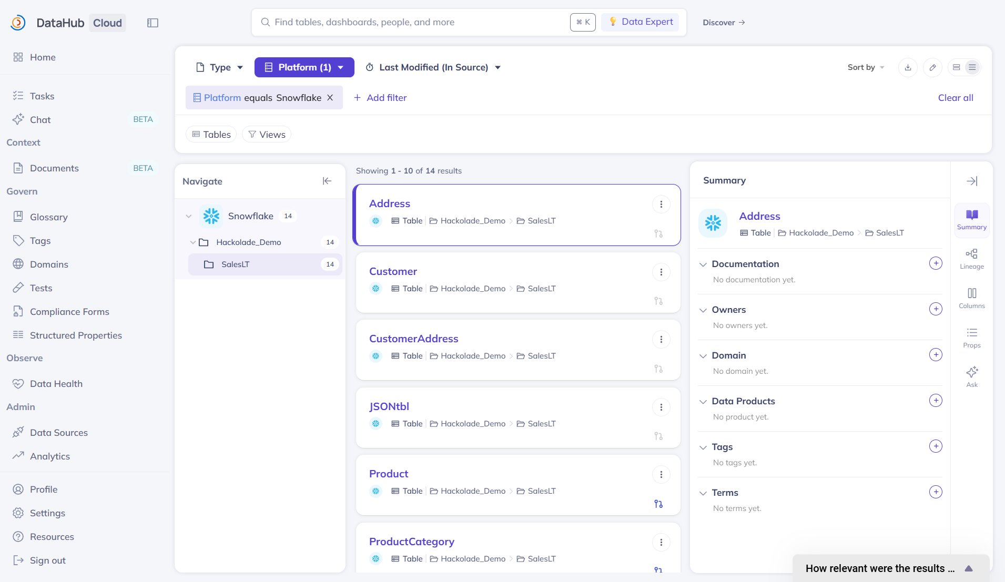Open the Columns sidebar icon
Viewport: 1005px width, 582px height.
tap(971, 298)
